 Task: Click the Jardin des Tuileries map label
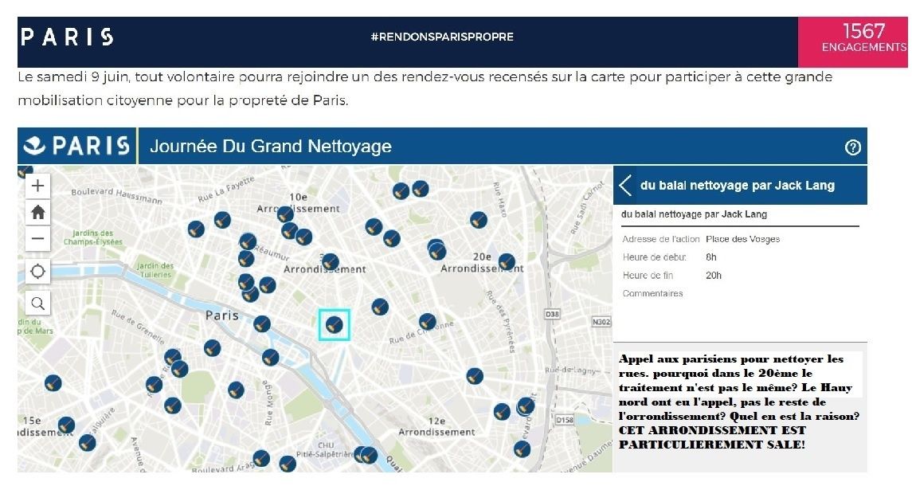(x=155, y=270)
